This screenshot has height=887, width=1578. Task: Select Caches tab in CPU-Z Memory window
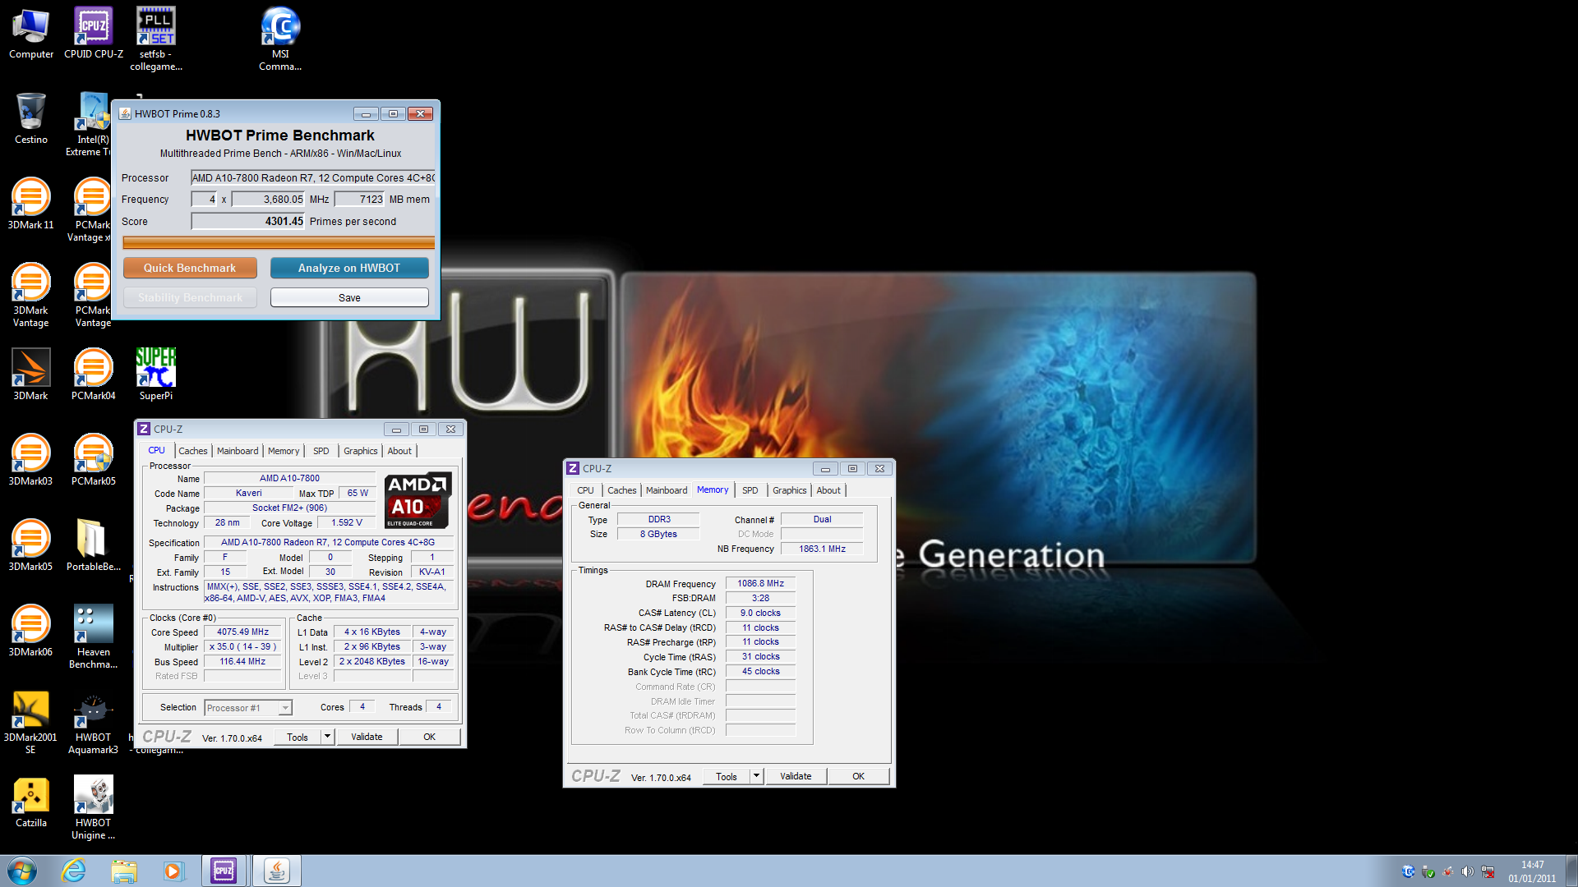tap(622, 490)
